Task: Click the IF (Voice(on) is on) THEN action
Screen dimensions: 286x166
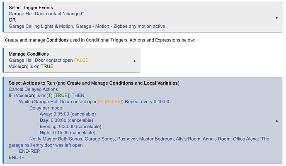Action: tap(46, 95)
